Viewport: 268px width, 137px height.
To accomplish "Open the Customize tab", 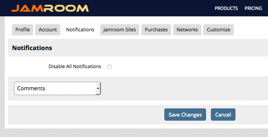I will pyautogui.click(x=218, y=30).
